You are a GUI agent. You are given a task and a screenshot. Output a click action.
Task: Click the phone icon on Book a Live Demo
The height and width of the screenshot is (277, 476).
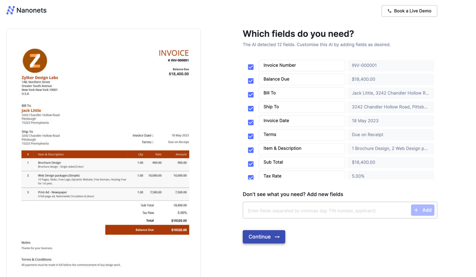tap(390, 11)
